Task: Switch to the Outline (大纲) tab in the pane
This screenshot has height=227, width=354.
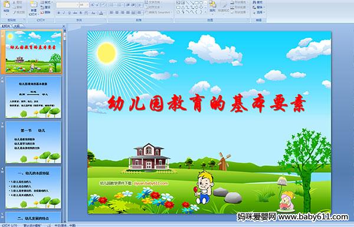Action: pyautogui.click(x=17, y=26)
